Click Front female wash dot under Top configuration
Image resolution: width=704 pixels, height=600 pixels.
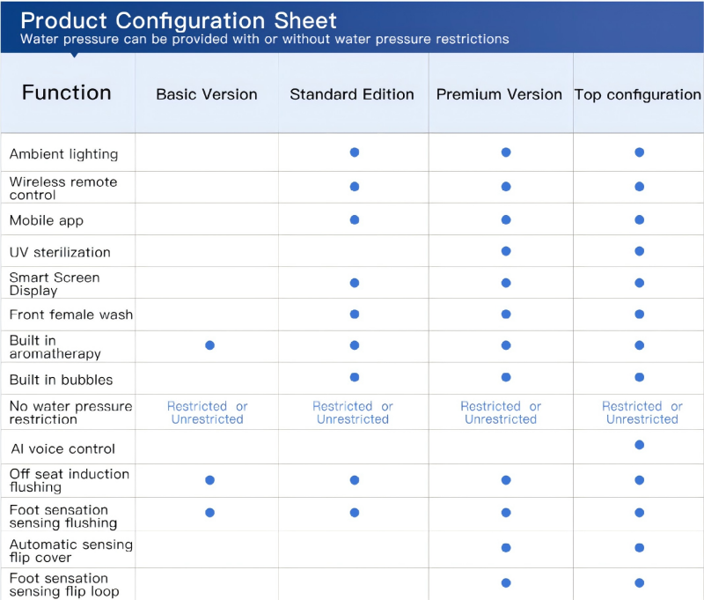coord(639,315)
